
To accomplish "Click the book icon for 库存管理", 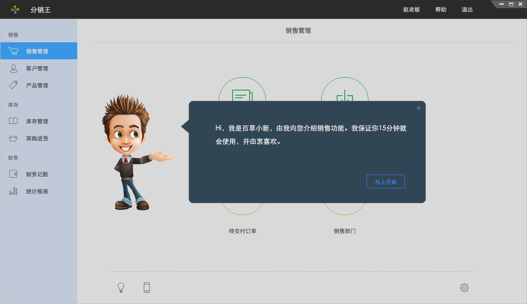I will point(13,121).
